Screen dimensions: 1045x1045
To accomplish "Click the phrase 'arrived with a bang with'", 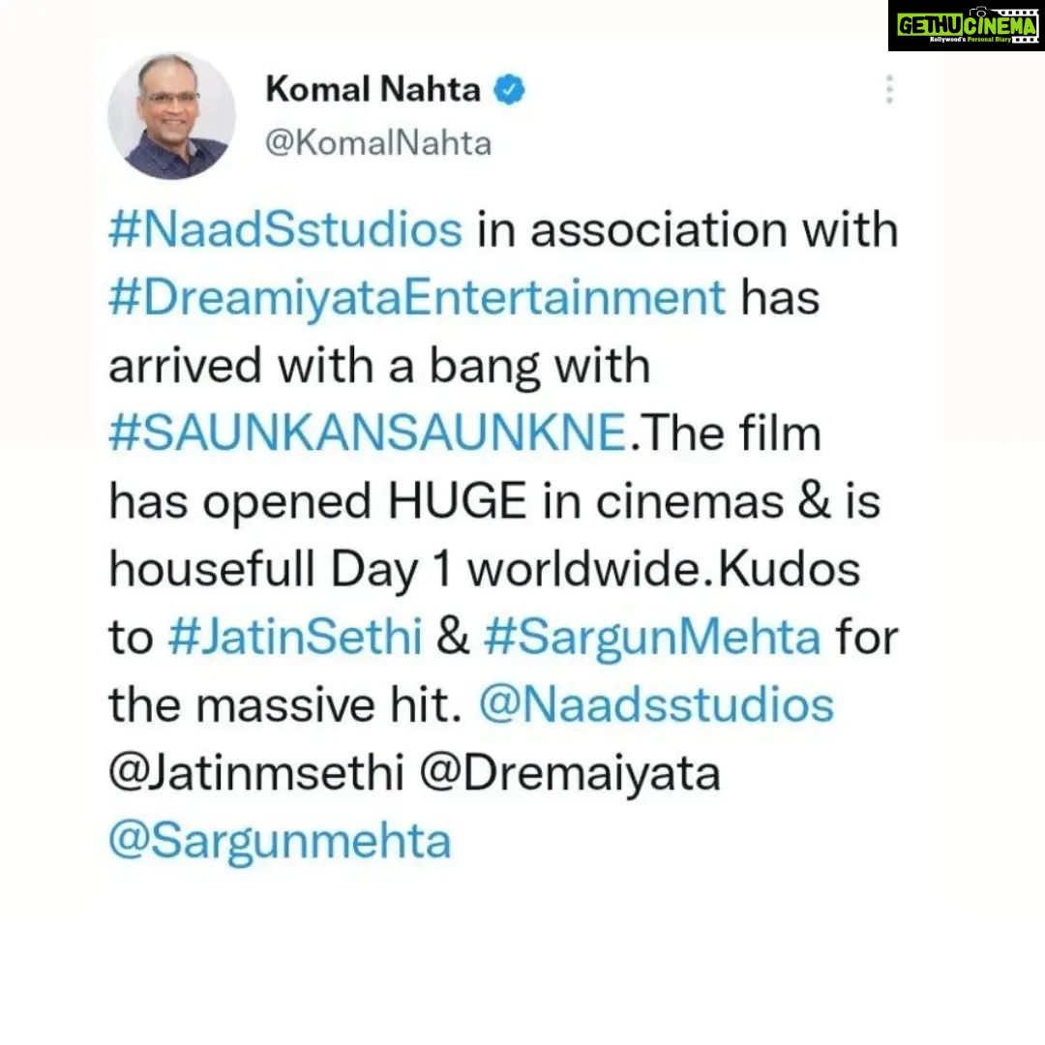I will (379, 367).
